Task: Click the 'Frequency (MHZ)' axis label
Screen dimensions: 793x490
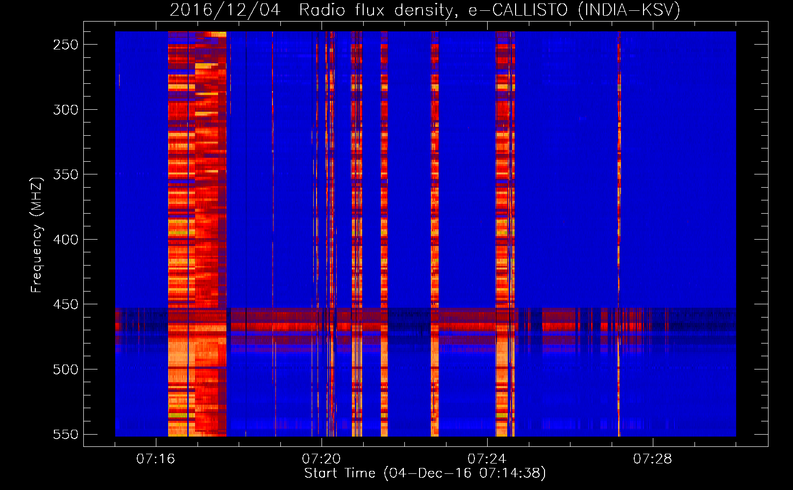Action: (x=36, y=235)
